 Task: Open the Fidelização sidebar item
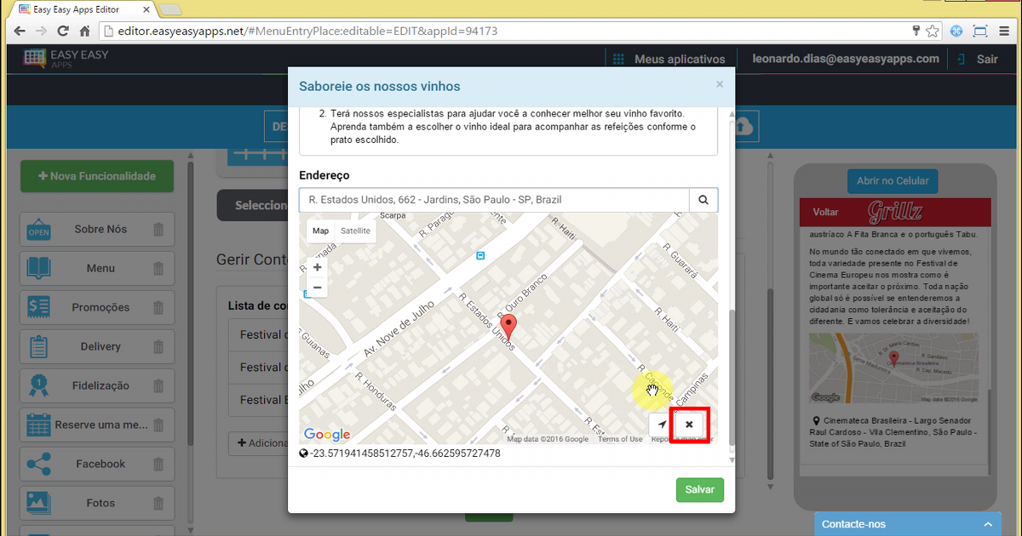click(x=100, y=385)
